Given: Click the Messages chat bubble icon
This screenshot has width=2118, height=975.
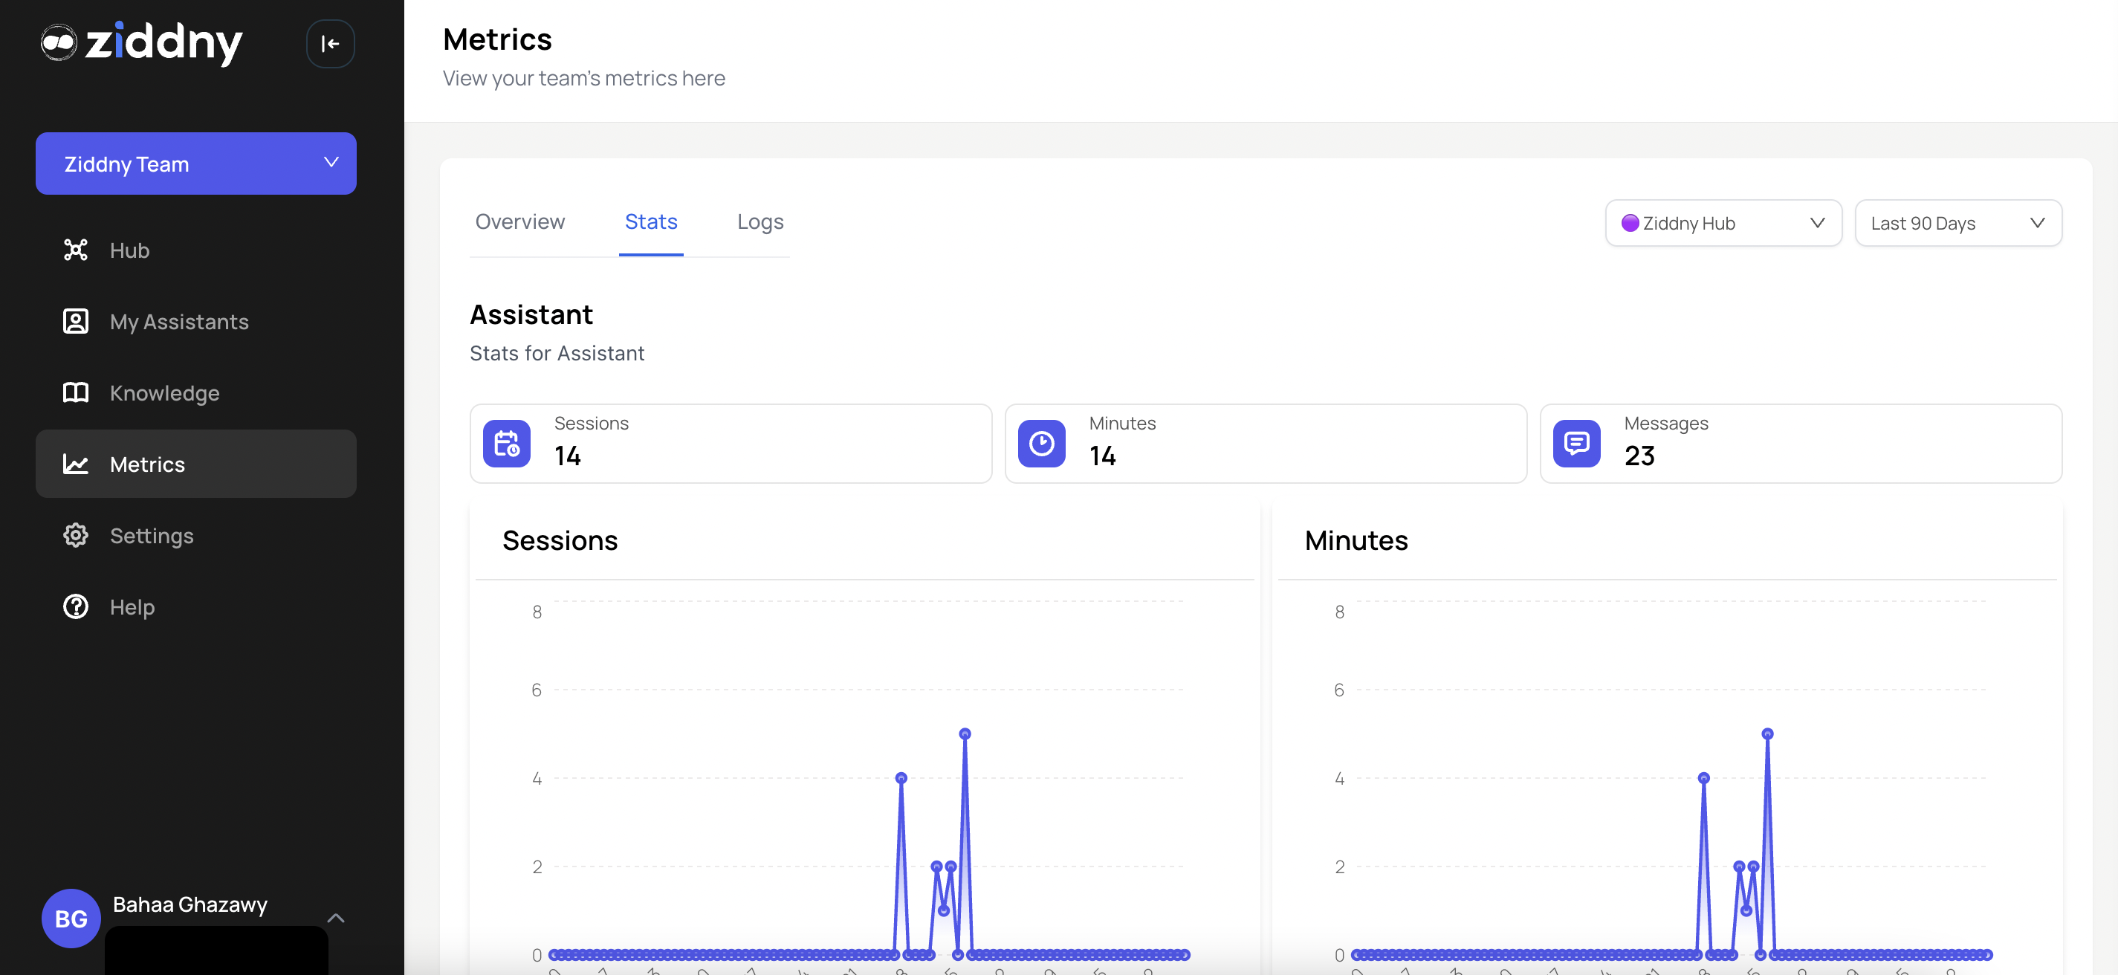Looking at the screenshot, I should 1575,444.
